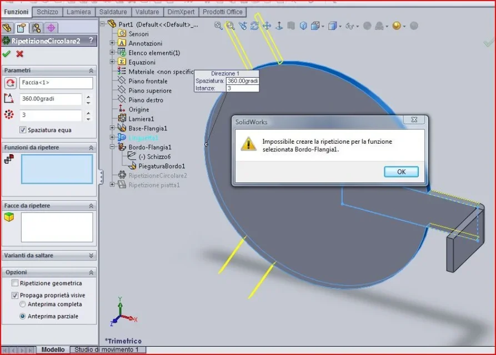Switch to the Valutare tab
Screen dimensions: 496x355
tap(147, 12)
